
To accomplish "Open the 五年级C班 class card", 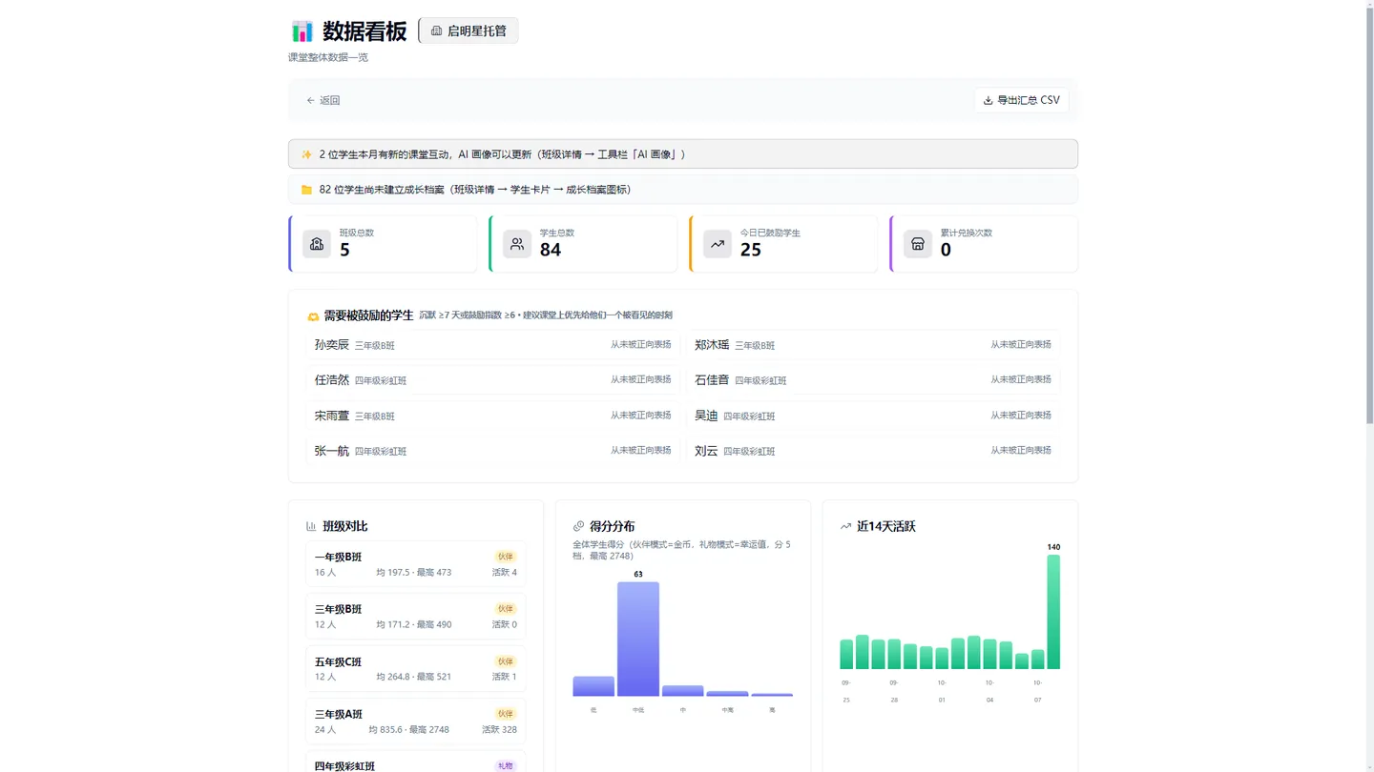I will point(416,669).
